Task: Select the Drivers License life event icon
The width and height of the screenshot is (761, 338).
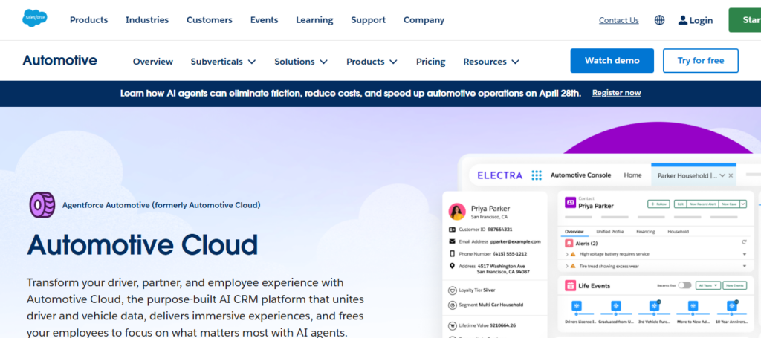Action: pos(577,306)
